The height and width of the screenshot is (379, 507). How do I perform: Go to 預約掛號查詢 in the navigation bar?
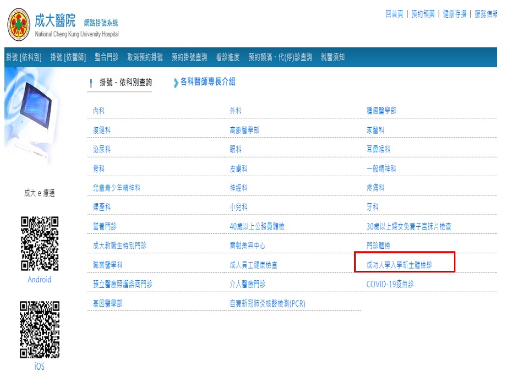pos(189,57)
